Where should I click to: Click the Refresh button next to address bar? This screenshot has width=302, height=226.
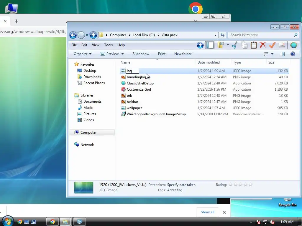[x=222, y=35]
